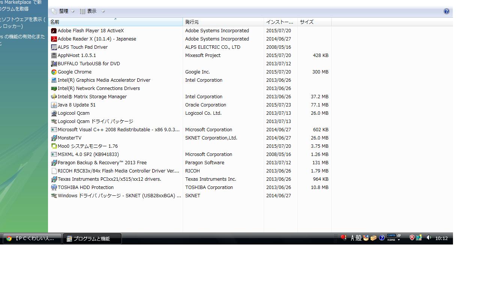Screen dimensions: 480x300
Task: Toggle the CAPS indicator in language bar
Action: click(391, 236)
